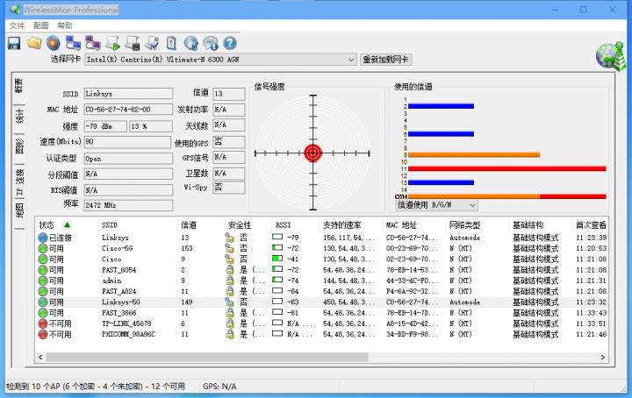
Task: Click the right arrow of the list scrollbar
Action: tap(602, 357)
